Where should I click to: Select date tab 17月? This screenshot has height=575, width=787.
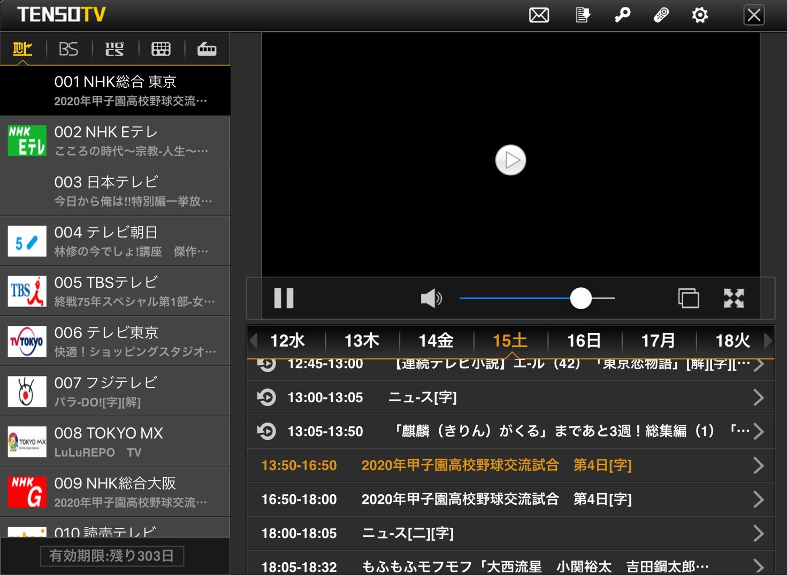pyautogui.click(x=658, y=341)
